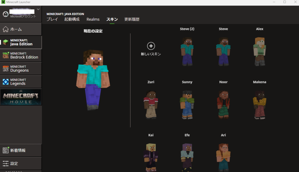Open Minecraft Dungeons in sidebar

pyautogui.click(x=21, y=69)
